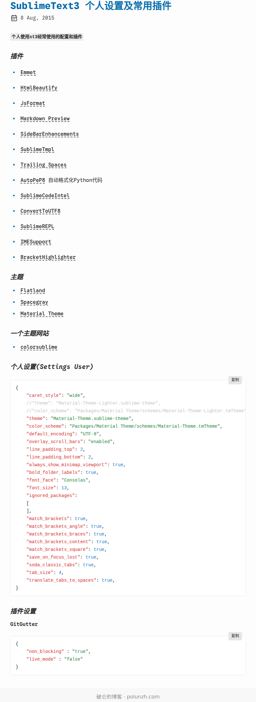Open the Trailing Spaces plugin link
The image size is (256, 702).
coord(43,165)
